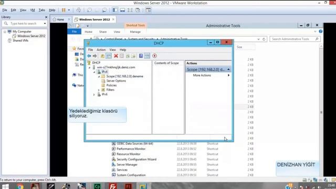Open the Share tab in Administrative Tools ribbon
Image resolution: width=336 pixels, height=189 pixels.
tap(103, 31)
